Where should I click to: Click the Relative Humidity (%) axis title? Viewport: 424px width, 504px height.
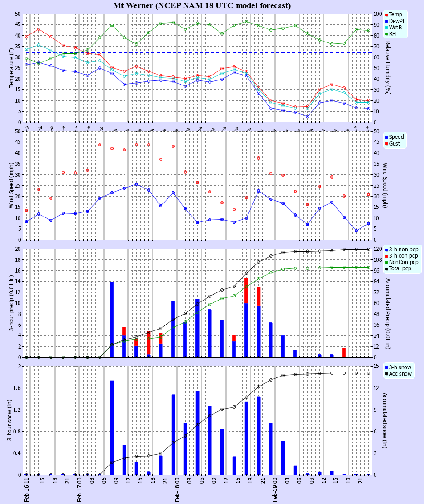point(387,68)
